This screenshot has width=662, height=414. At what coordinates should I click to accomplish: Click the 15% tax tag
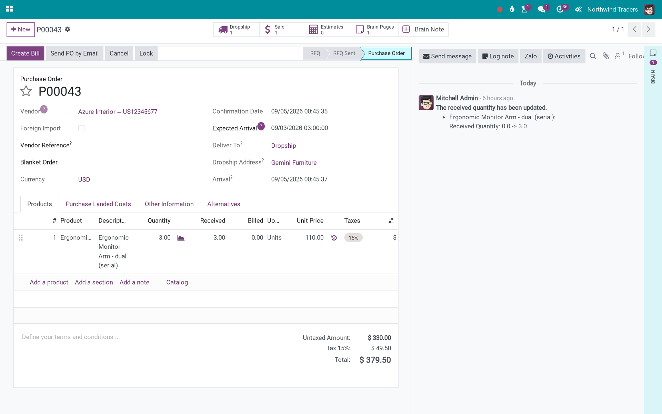[353, 238]
